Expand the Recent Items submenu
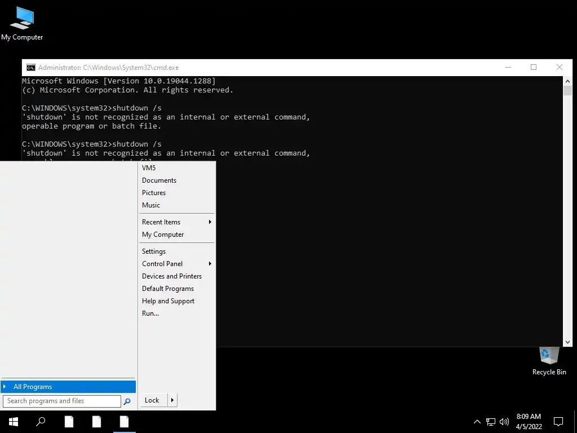Image resolution: width=577 pixels, height=433 pixels. pyautogui.click(x=176, y=222)
